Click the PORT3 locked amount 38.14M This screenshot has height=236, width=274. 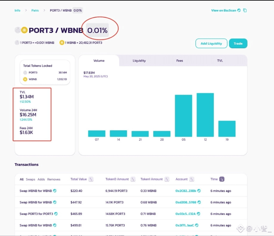click(x=63, y=72)
